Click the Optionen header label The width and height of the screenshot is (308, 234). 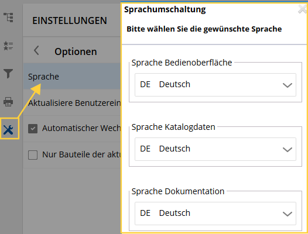click(x=76, y=52)
